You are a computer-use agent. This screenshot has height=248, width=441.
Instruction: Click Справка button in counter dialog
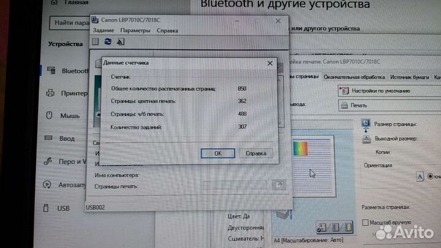coord(255,153)
